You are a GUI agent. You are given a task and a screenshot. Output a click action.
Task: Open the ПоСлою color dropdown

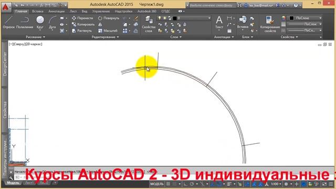(305, 18)
